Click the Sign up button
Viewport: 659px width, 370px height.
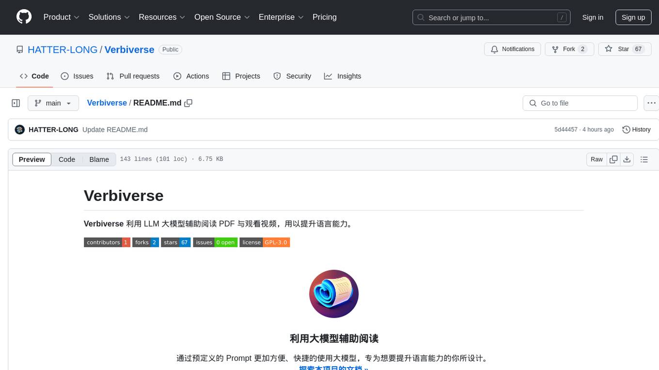[633, 17]
